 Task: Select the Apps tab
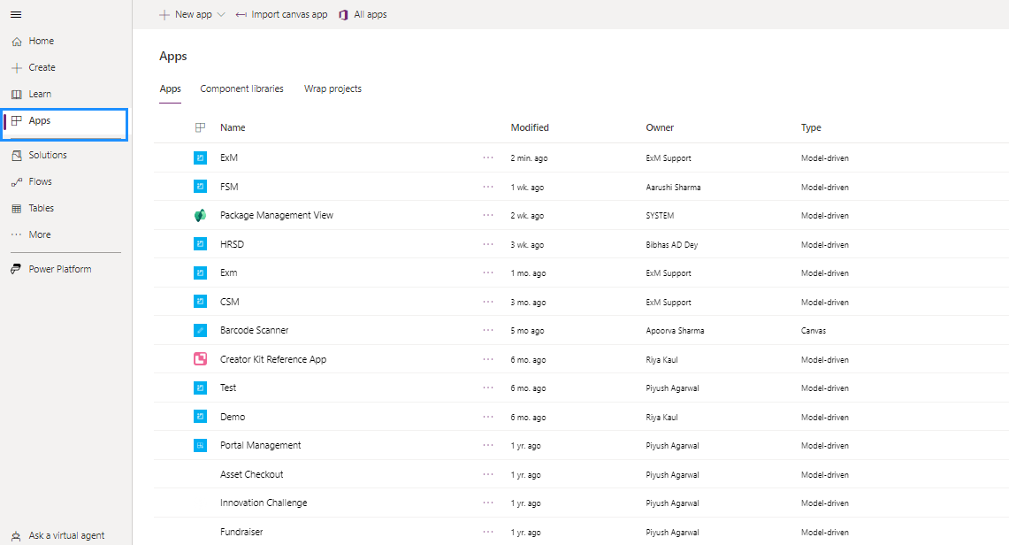click(x=170, y=88)
